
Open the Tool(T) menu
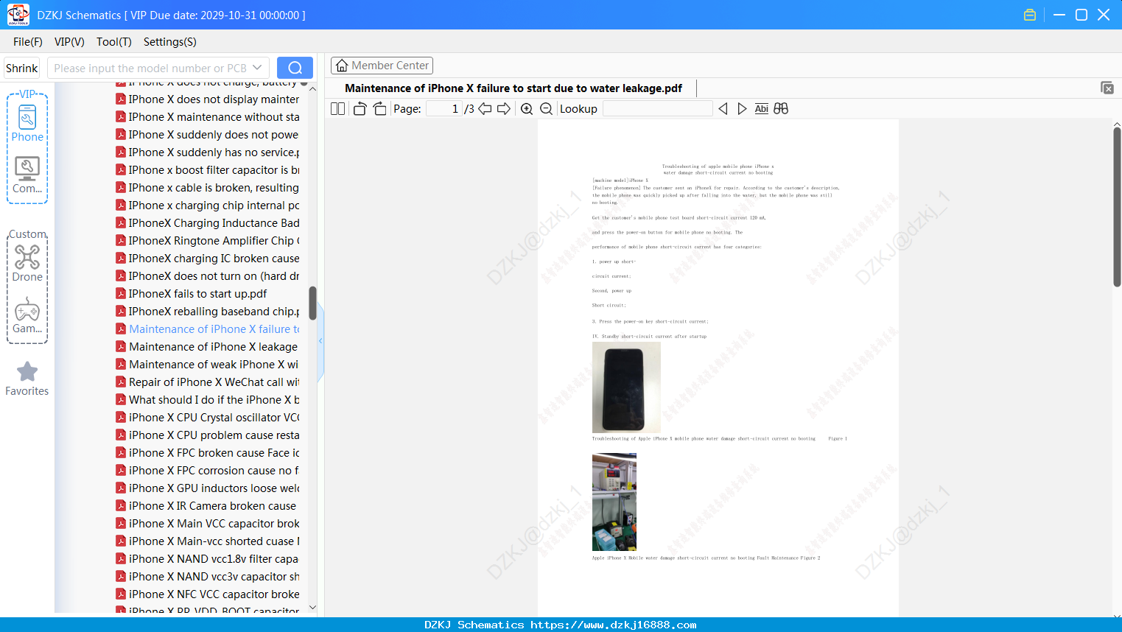coord(114,42)
